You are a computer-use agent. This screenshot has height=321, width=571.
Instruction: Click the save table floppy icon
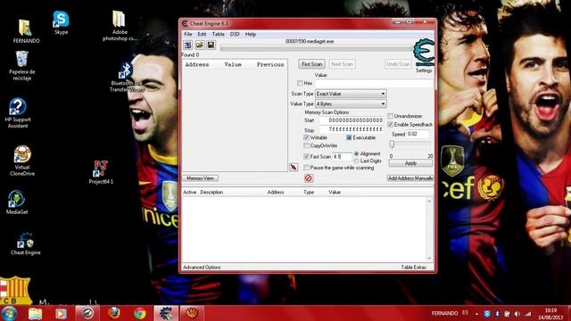pos(211,45)
